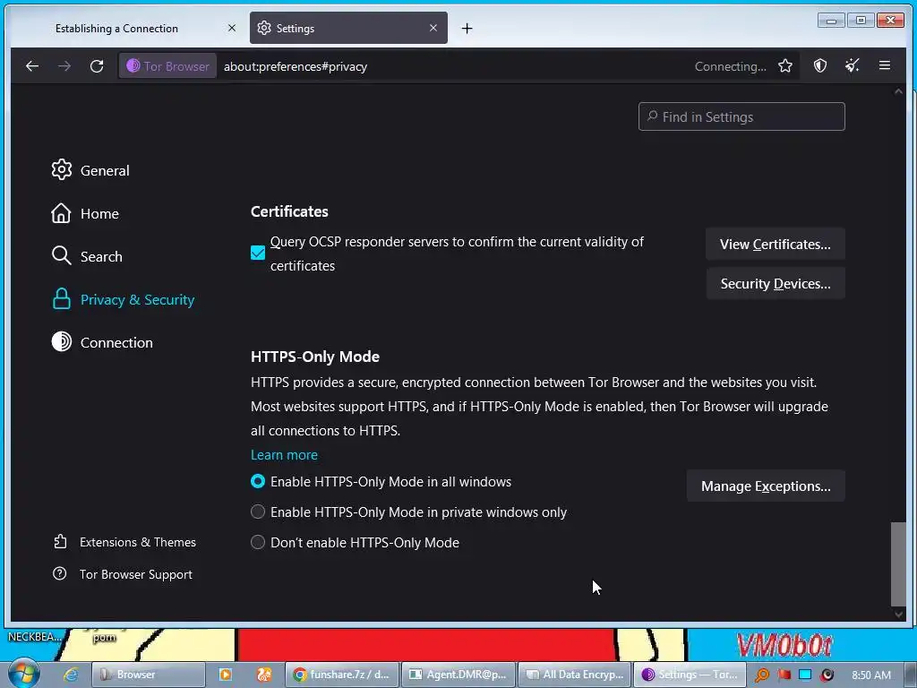Screen dimensions: 917x688
Task: Open a new tab with plus button
Action: pyautogui.click(x=467, y=28)
